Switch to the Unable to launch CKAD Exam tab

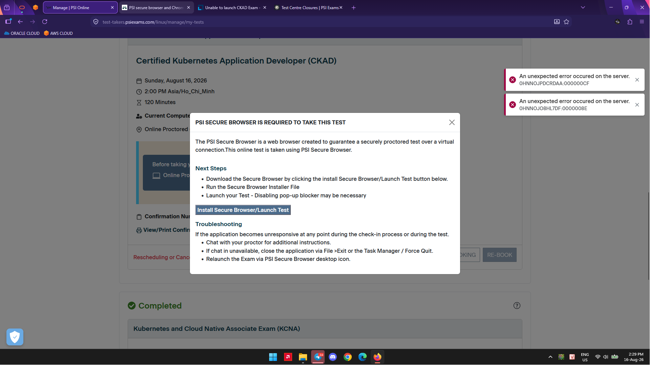tap(232, 7)
